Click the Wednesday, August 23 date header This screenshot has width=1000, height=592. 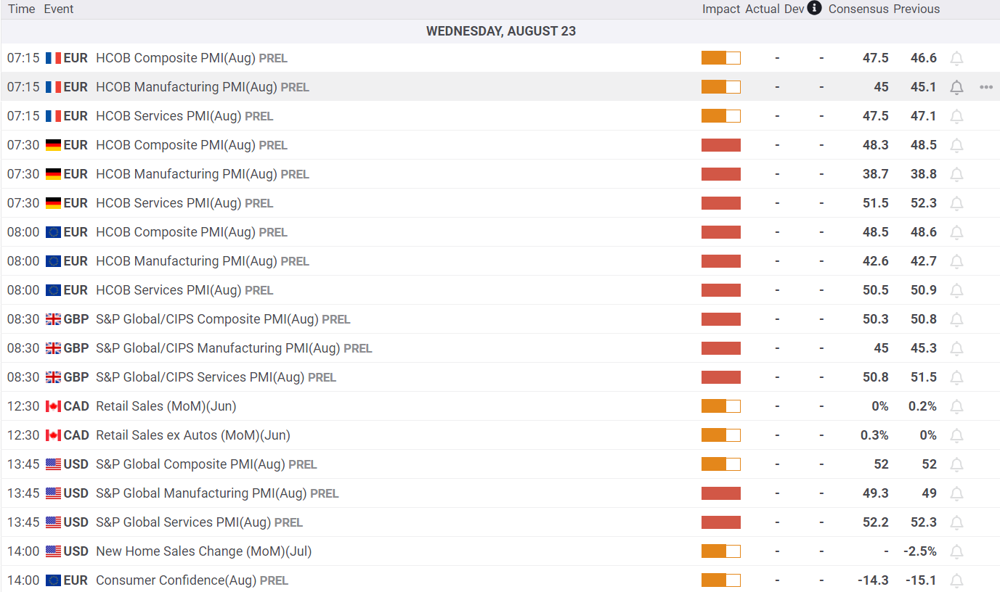pos(500,31)
